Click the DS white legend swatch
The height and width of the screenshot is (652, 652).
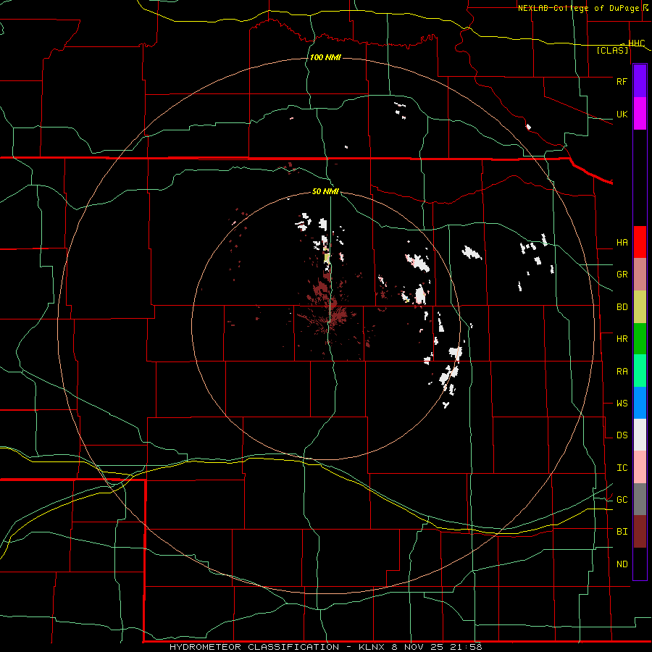pos(640,435)
